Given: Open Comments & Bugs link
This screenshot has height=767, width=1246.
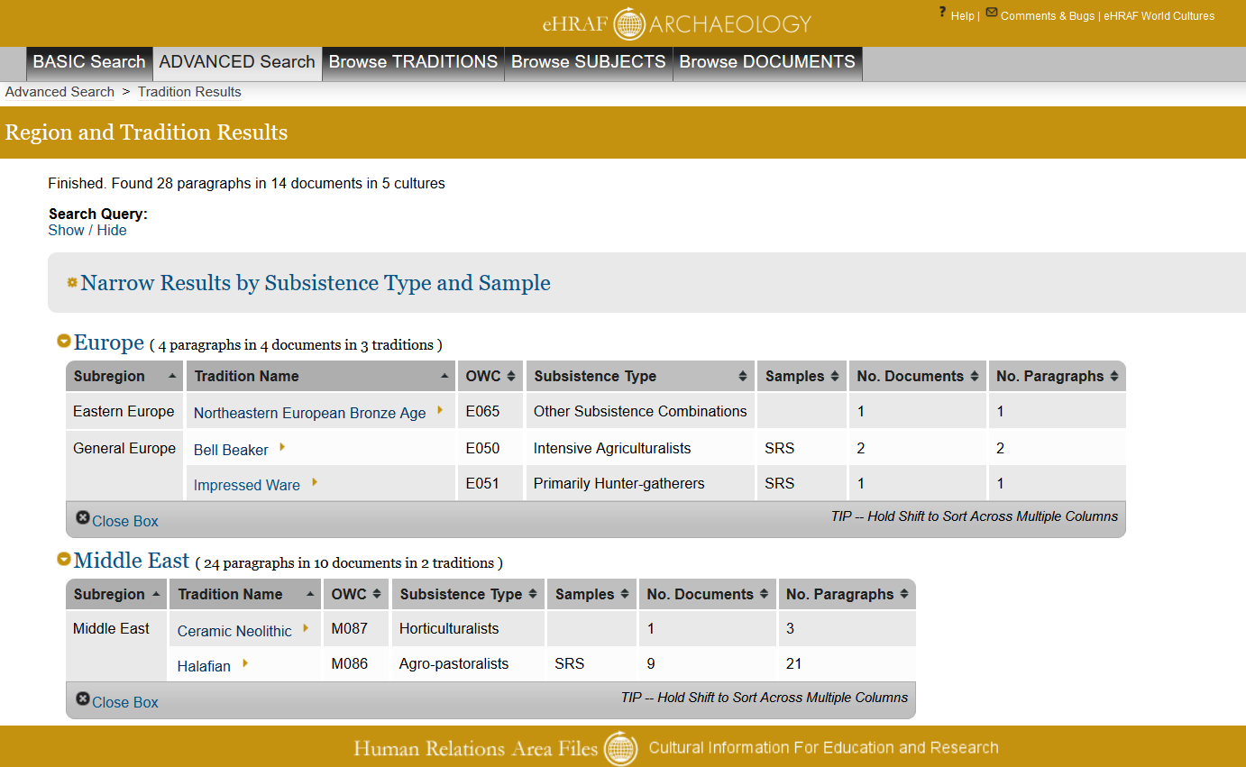Looking at the screenshot, I should pos(1048,16).
